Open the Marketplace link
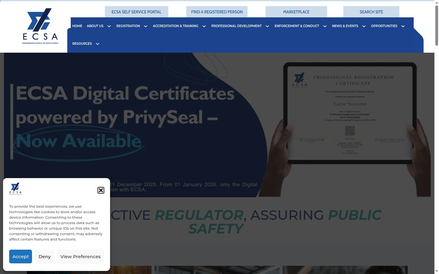 pyautogui.click(x=296, y=12)
